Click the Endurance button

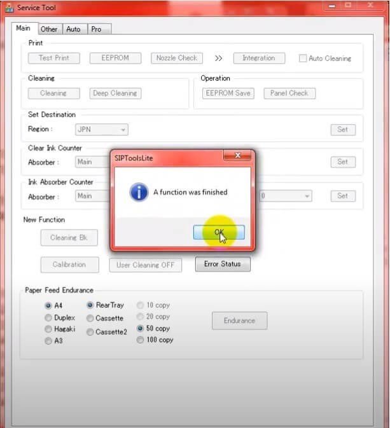click(x=239, y=321)
